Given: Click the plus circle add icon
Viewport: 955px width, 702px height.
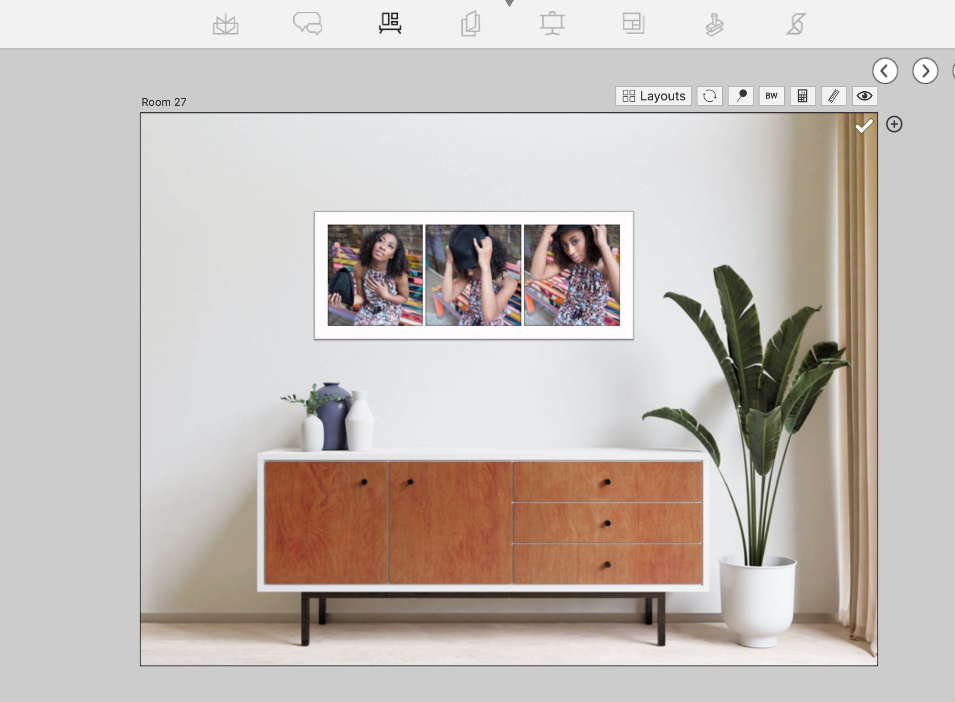Looking at the screenshot, I should click(894, 124).
